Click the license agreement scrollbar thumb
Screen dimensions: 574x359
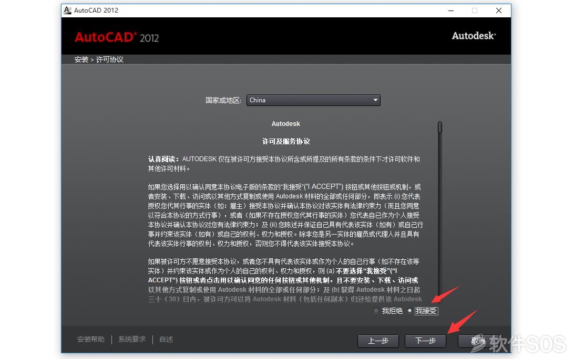(x=440, y=127)
